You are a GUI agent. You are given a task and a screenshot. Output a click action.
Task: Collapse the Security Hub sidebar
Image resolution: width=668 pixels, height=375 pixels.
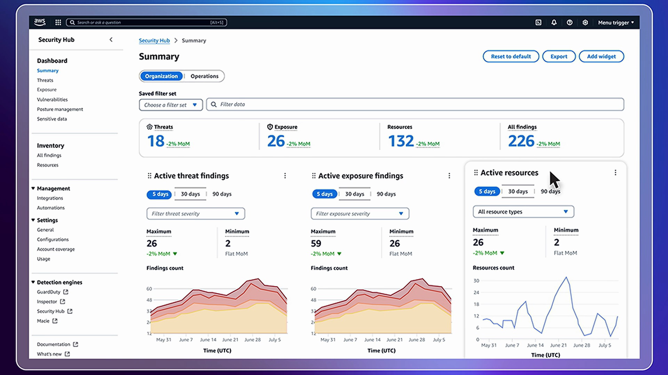coord(111,40)
